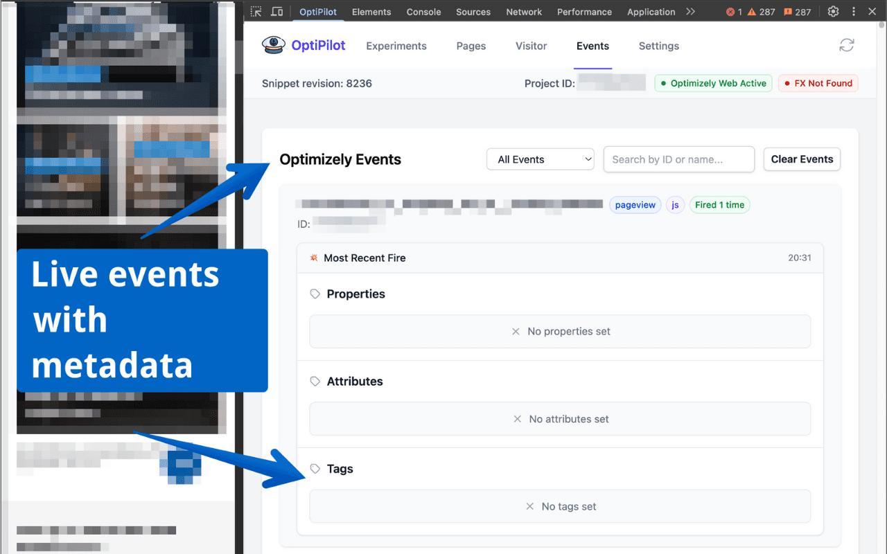Go to the Pages tab in OptiPilot
Screen dimensions: 887x554
tap(471, 46)
